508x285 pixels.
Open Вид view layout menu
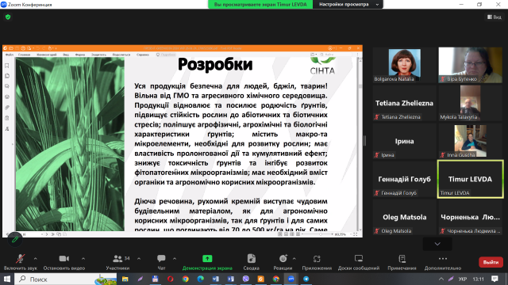pos(495,17)
